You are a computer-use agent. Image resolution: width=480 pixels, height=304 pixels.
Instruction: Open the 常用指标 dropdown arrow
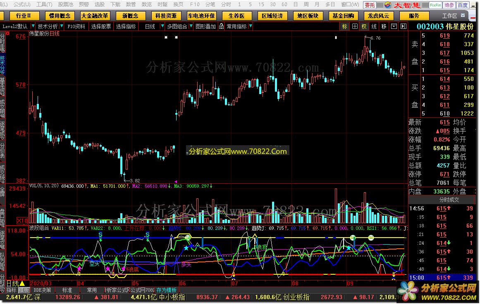click(251, 26)
